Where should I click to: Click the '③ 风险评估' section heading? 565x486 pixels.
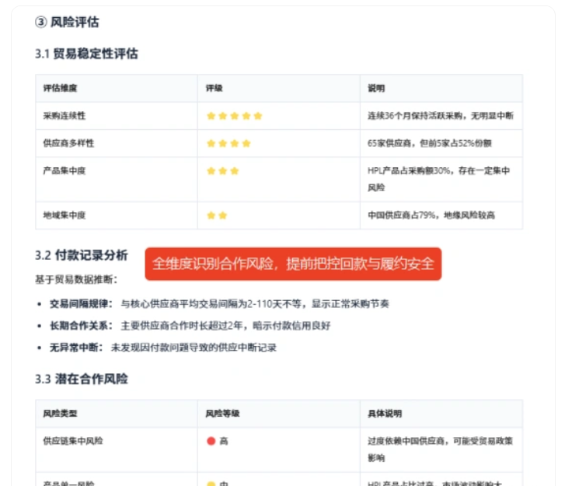(67, 22)
